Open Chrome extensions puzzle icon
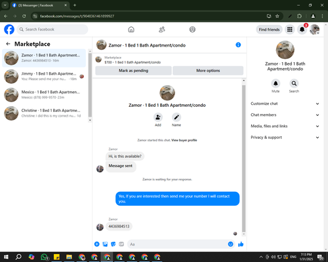 tap(299, 16)
